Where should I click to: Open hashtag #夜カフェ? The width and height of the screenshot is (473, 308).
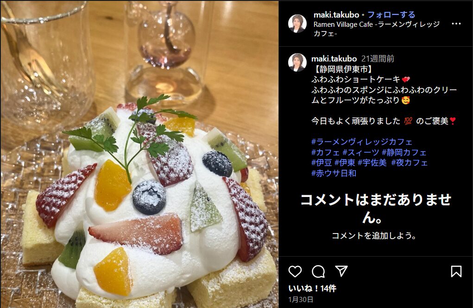tap(410, 163)
